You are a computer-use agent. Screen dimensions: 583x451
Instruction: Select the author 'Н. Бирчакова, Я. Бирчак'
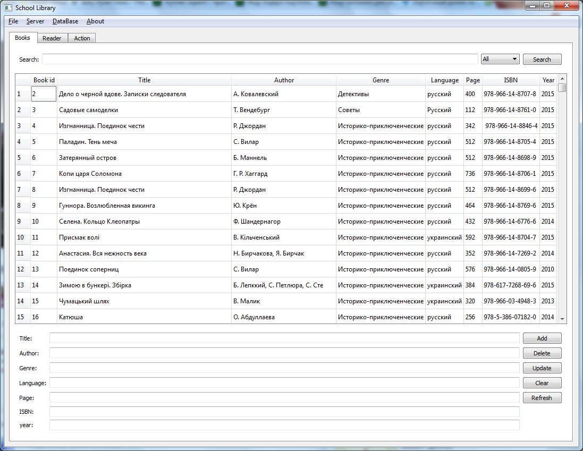(284, 253)
